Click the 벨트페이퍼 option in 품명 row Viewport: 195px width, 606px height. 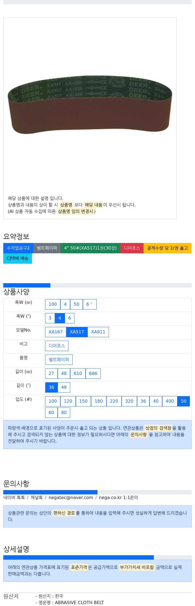59,360
